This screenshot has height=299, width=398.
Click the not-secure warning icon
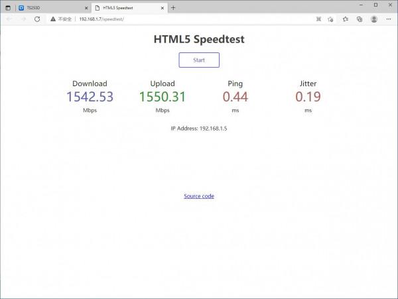[x=53, y=19]
